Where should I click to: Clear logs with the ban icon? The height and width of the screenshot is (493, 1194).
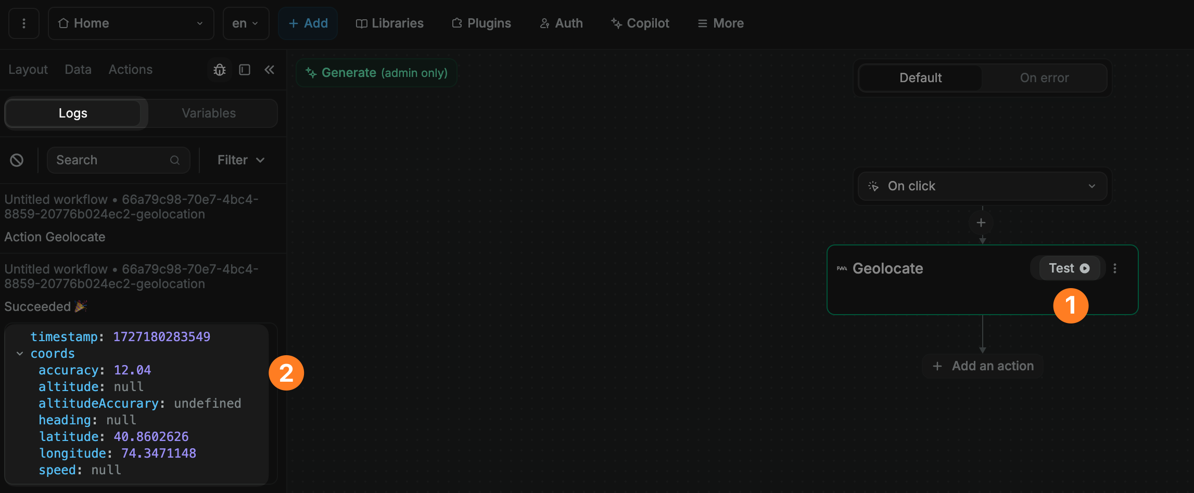pyautogui.click(x=17, y=160)
